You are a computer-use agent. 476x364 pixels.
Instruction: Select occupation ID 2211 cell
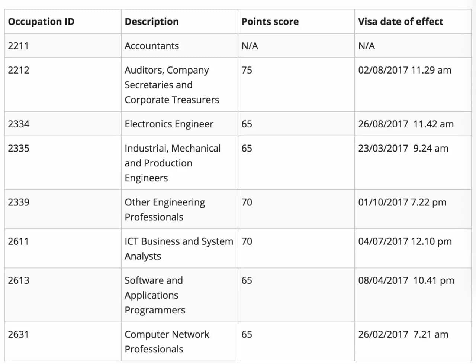(63, 46)
